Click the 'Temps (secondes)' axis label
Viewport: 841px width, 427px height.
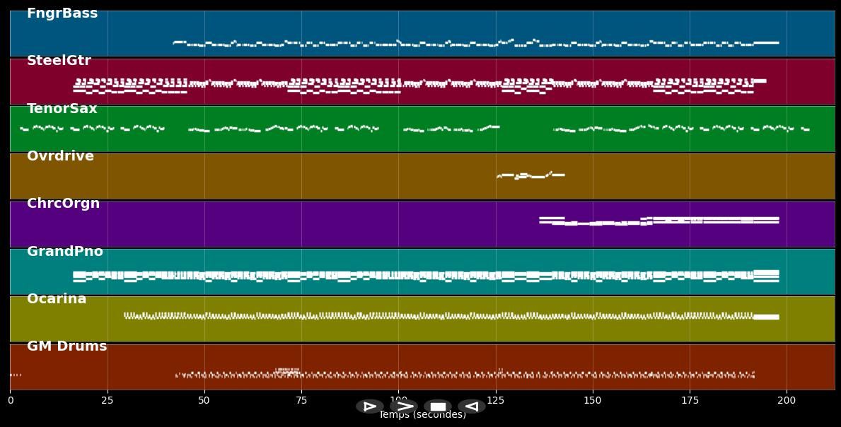pyautogui.click(x=422, y=416)
